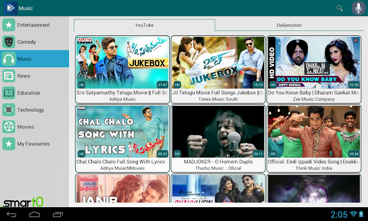Tap Android home navigation button

coord(34,214)
